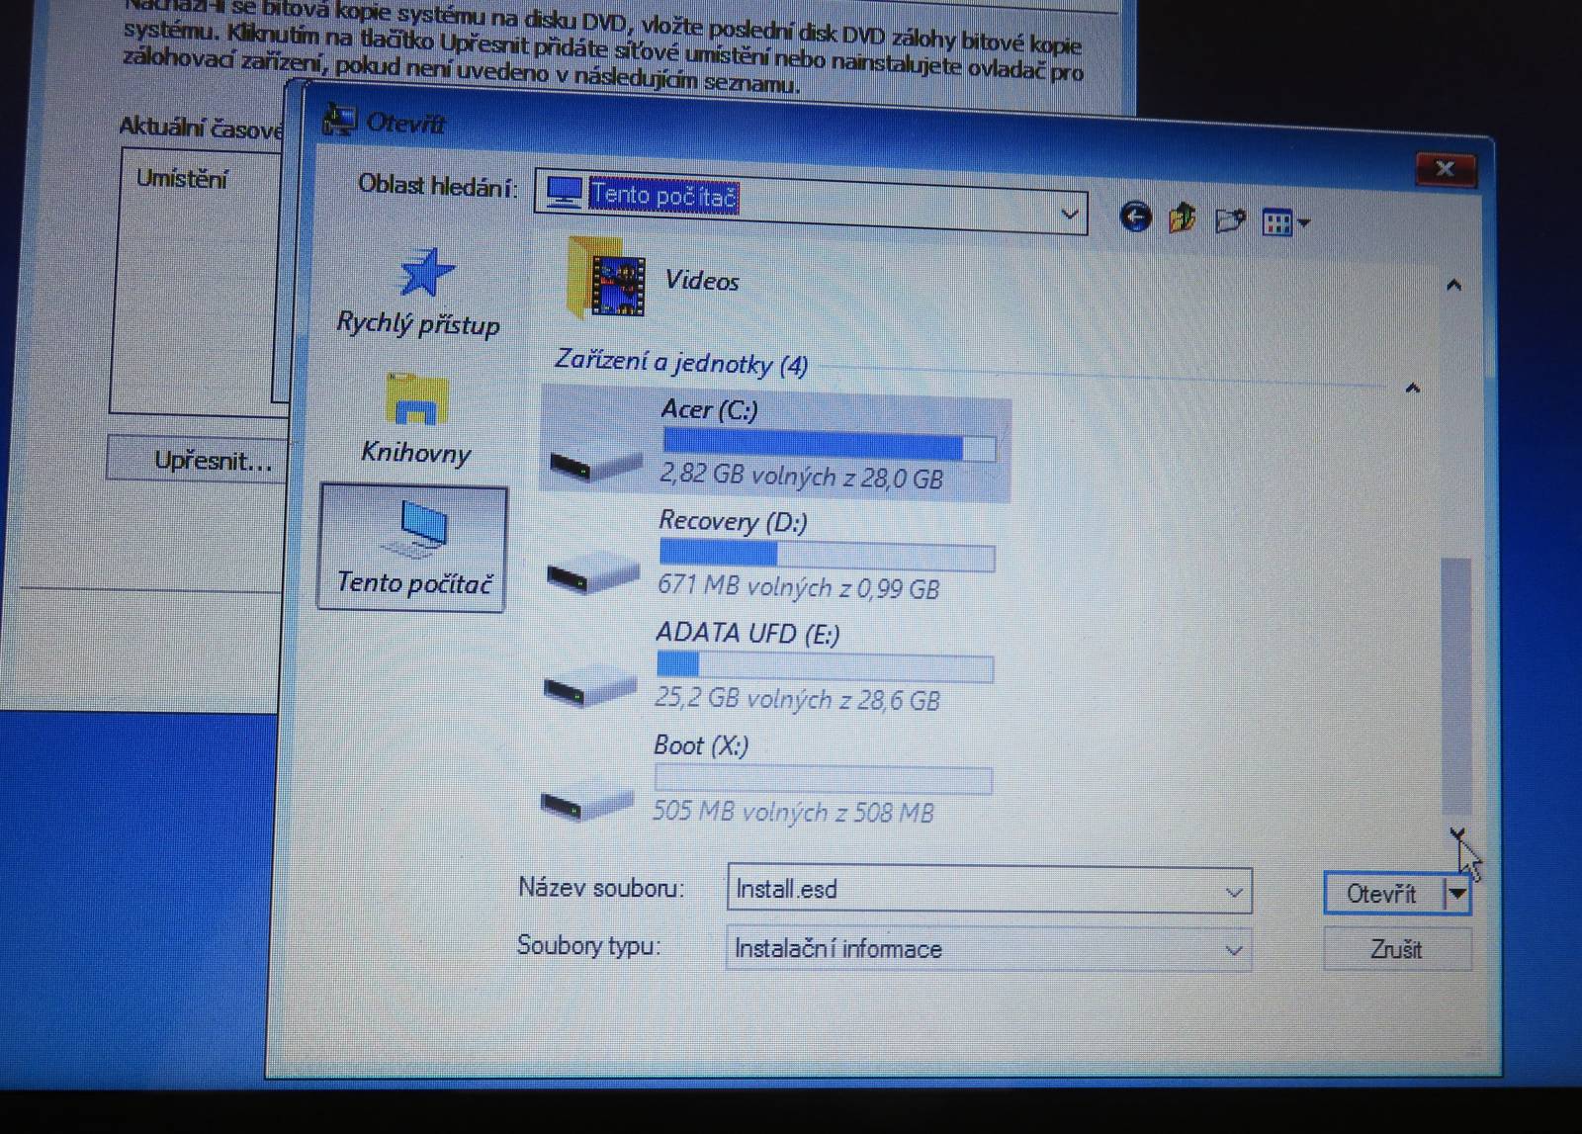Click Upřesnit button in background window
The height and width of the screenshot is (1134, 1582).
(198, 460)
